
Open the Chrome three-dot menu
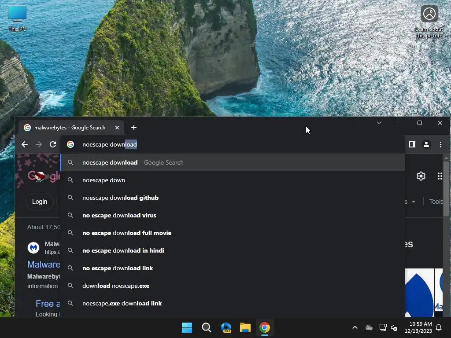[x=440, y=144]
